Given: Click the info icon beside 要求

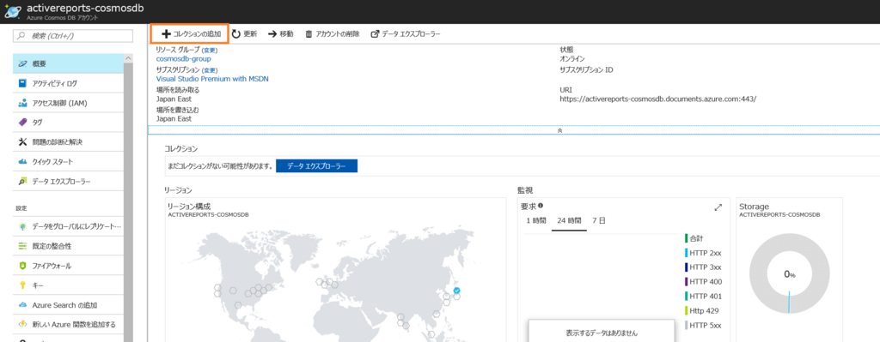Looking at the screenshot, I should click(541, 206).
